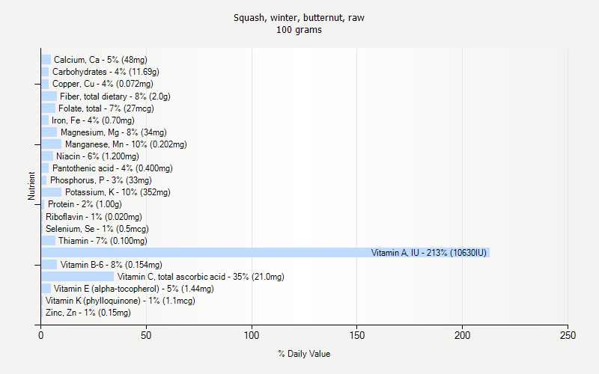Viewport: 599px width, 374px height.
Task: Click 'Pantothenic acid - 4% (0.400mg)' label
Action: pyautogui.click(x=112, y=168)
